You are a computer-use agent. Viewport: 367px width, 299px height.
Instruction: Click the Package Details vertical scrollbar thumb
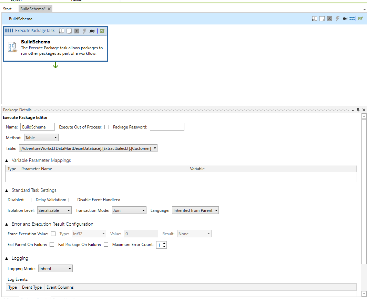pos(364,192)
